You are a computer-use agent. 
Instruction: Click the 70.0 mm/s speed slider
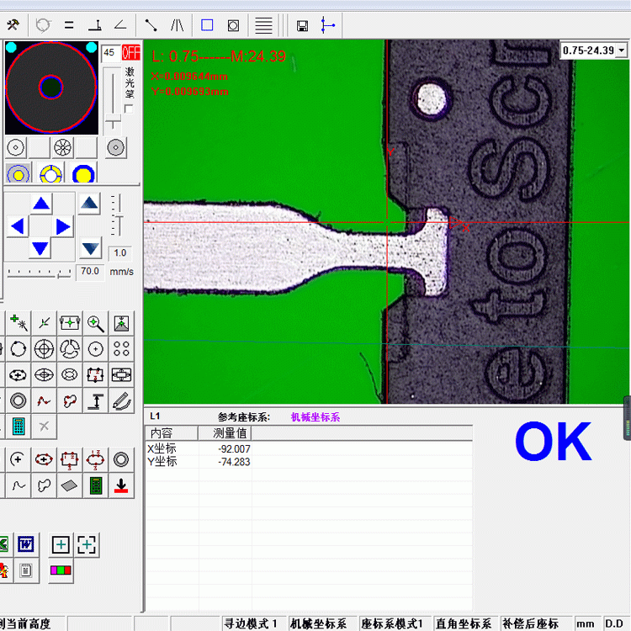pyautogui.click(x=40, y=273)
